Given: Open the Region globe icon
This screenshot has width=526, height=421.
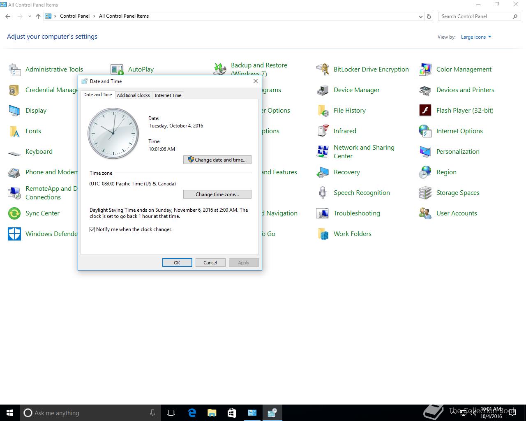Looking at the screenshot, I should click(x=425, y=172).
